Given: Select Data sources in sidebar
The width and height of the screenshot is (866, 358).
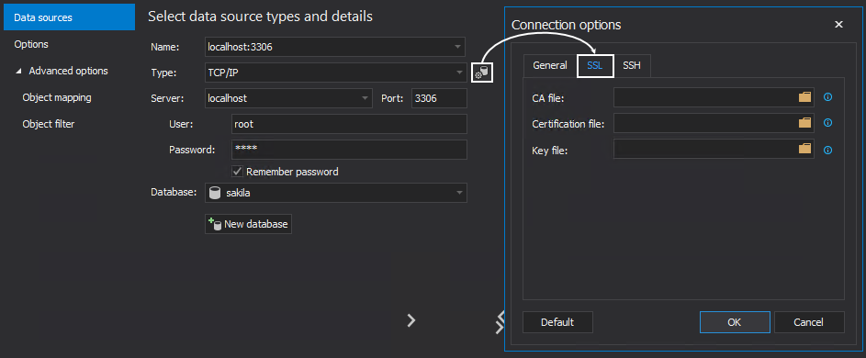Looking at the screenshot, I should pos(69,17).
